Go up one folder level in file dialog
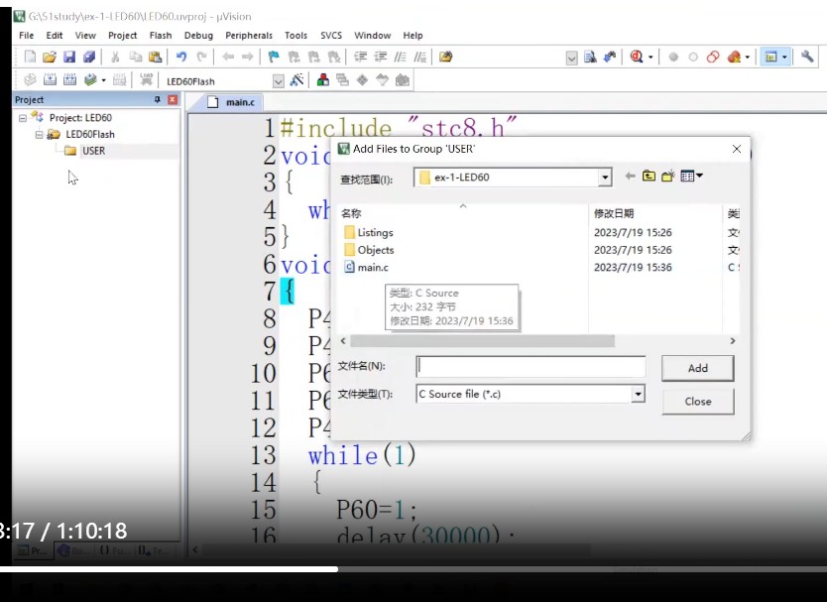Viewport: 827px width, 603px height. 649,177
